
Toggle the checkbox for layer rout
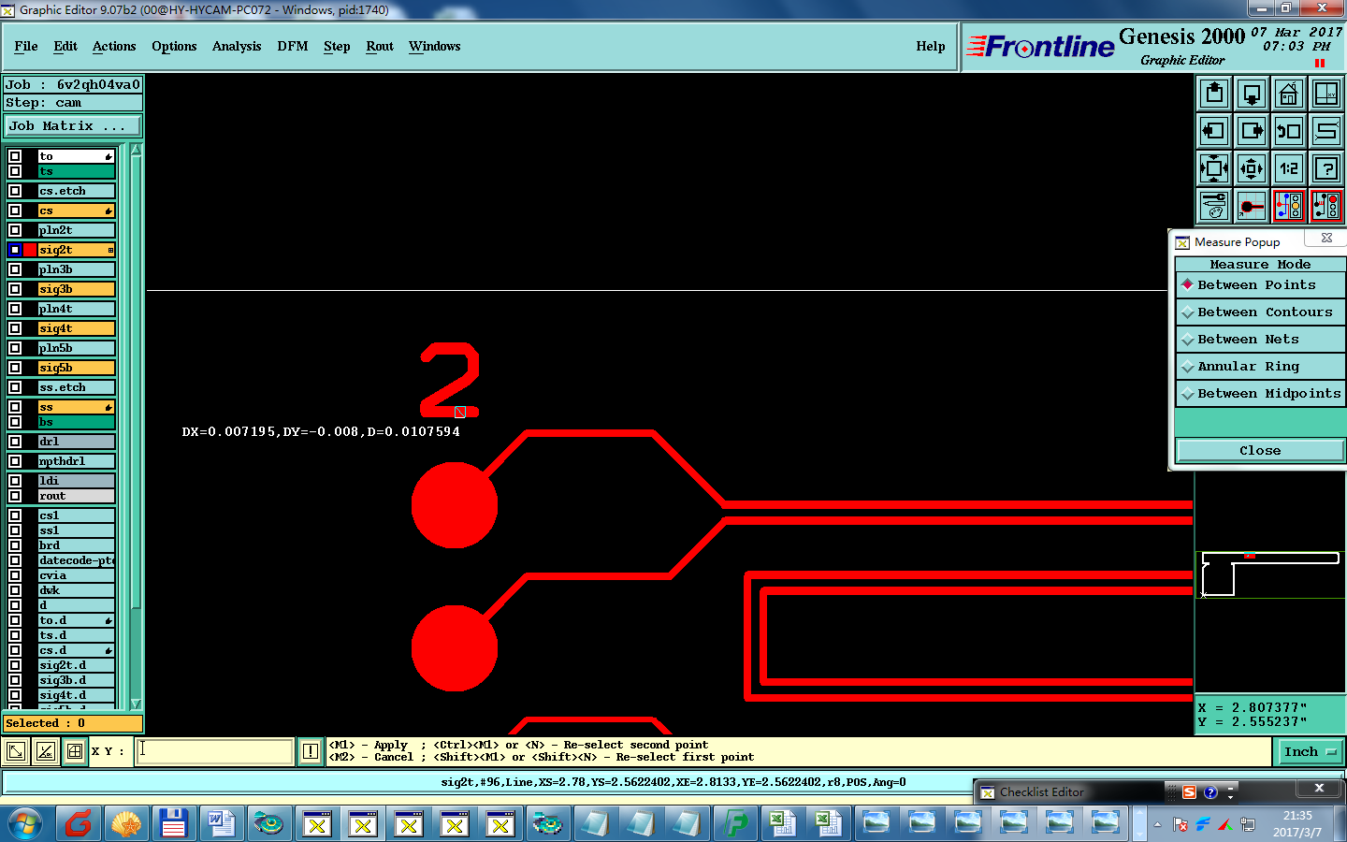click(x=15, y=496)
